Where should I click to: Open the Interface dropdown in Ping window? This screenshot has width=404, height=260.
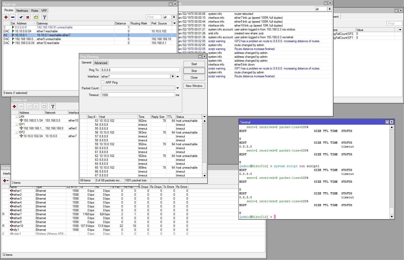click(x=173, y=76)
